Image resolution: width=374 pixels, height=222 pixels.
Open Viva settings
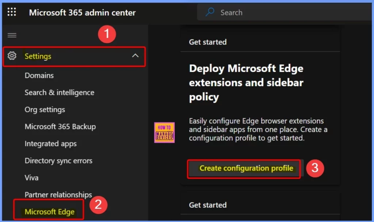click(31, 178)
